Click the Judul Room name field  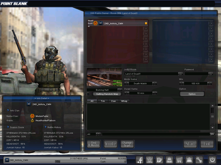click(151, 74)
